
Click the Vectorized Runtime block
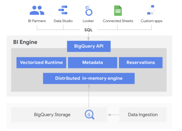click(41, 62)
